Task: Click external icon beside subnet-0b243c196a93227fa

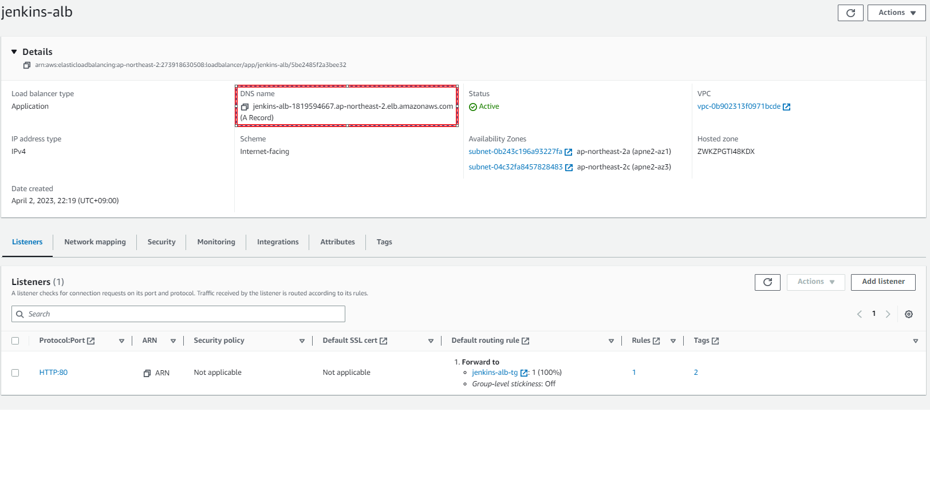Action: coord(569,152)
